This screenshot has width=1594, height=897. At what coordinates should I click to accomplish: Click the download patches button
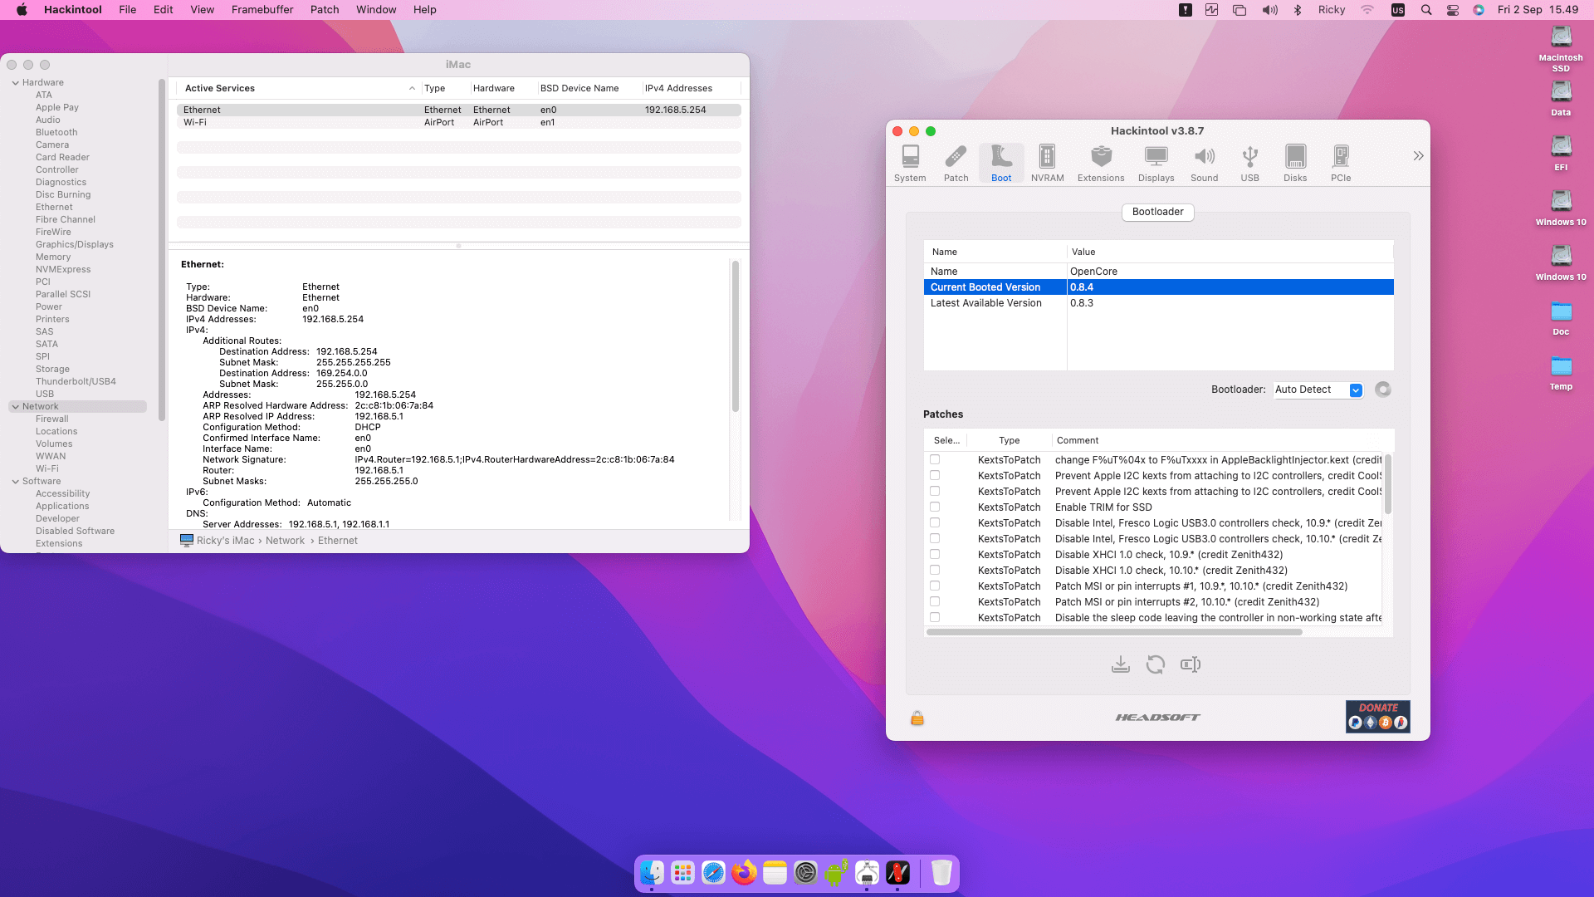[x=1121, y=664]
